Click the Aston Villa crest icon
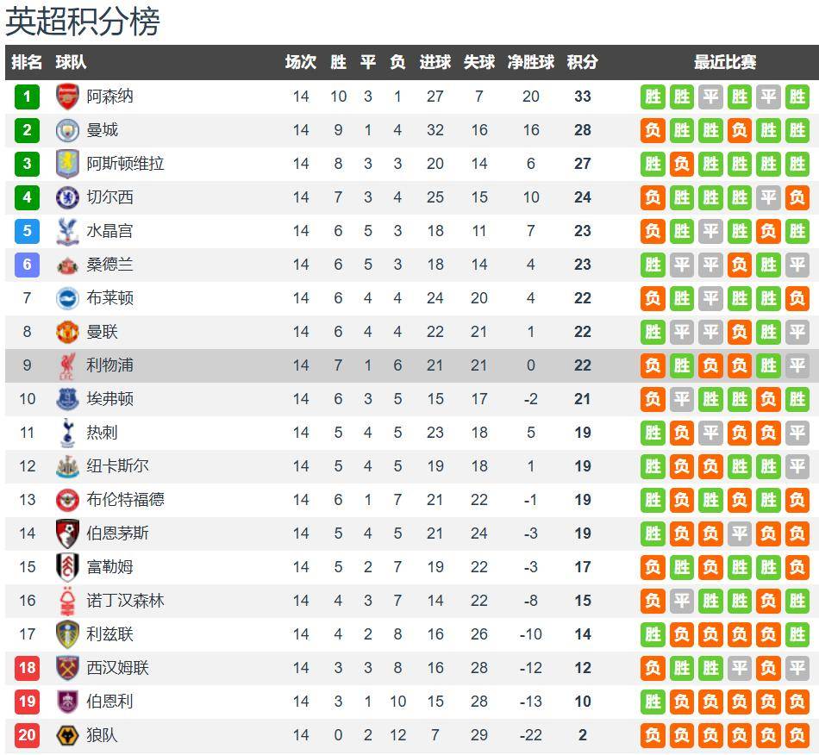 coord(67,164)
